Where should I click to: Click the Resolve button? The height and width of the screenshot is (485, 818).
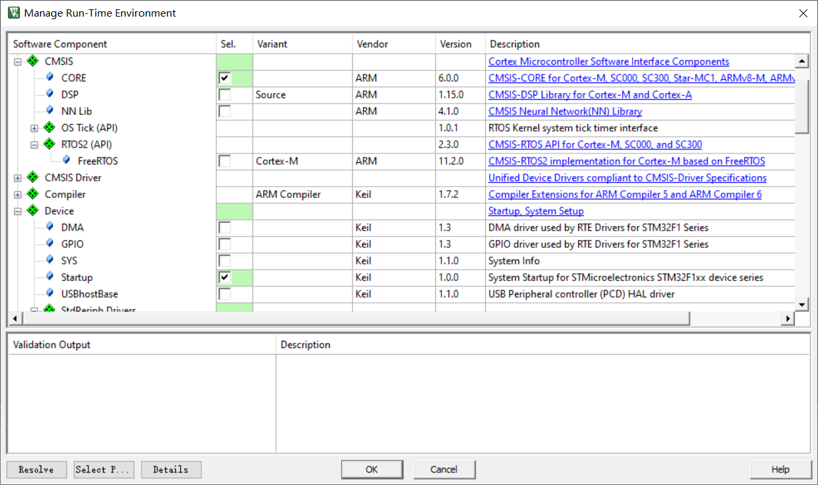coord(37,469)
